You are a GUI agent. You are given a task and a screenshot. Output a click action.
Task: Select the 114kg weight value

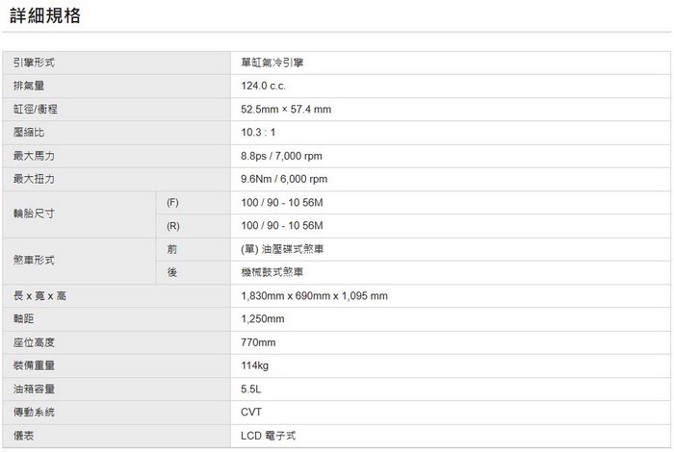coord(254,365)
